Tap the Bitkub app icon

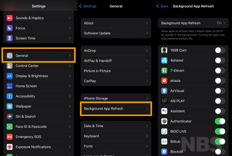pyautogui.click(x=164, y=142)
